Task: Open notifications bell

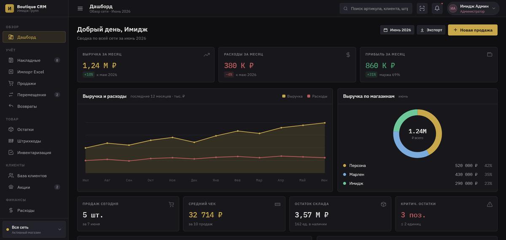Action: (437, 8)
